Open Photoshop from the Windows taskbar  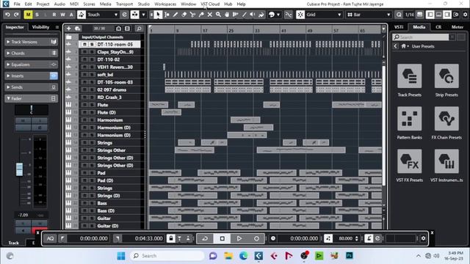click(350, 256)
